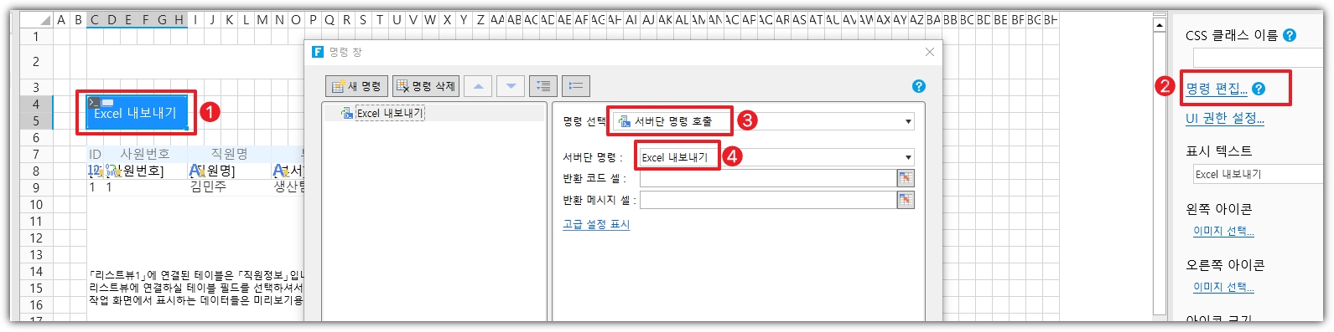Close the 명령 창 dialog

(929, 52)
